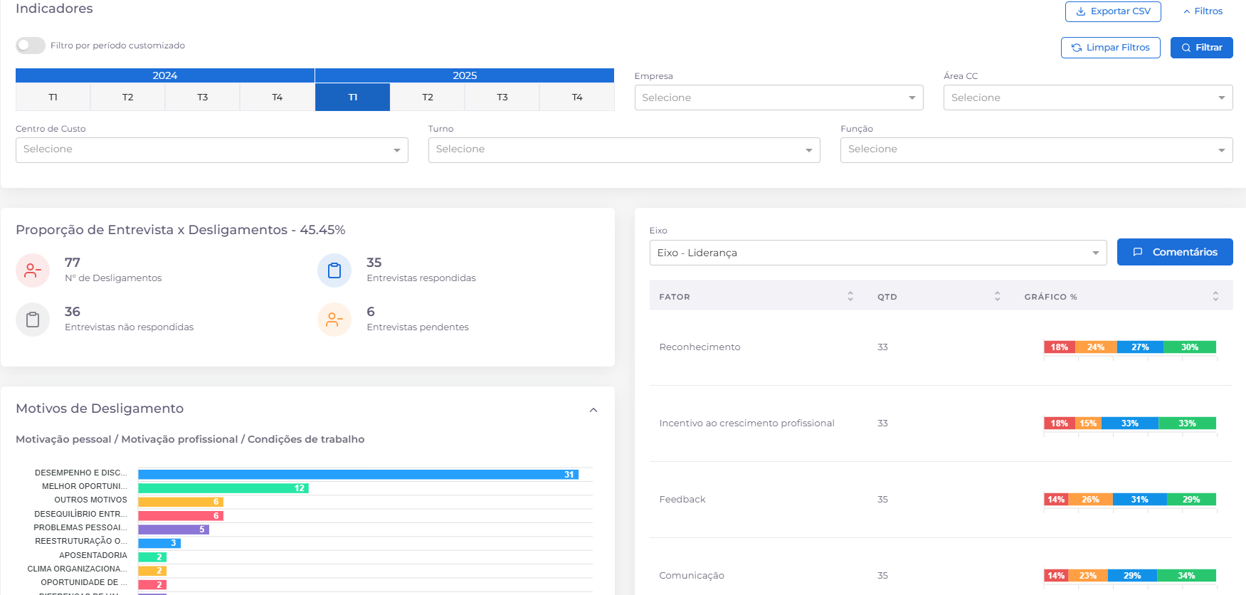This screenshot has width=1246, height=595.
Task: Click the REESTRUTURAÇÃO O... blue bar
Action: 159,543
